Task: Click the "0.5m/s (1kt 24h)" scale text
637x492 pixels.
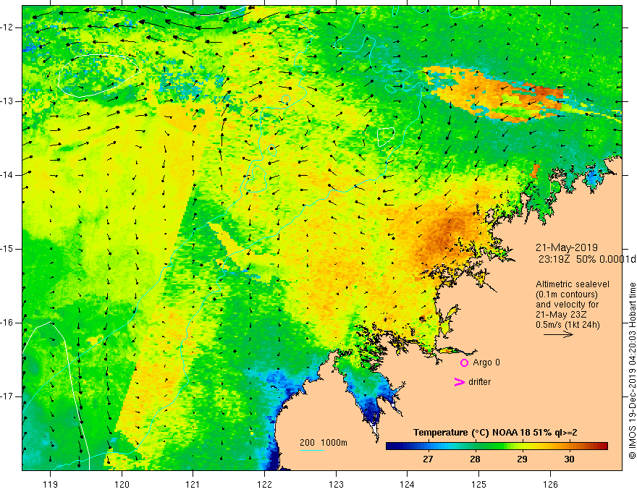Action: click(568, 325)
